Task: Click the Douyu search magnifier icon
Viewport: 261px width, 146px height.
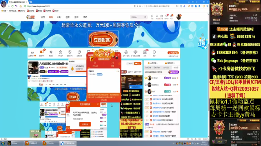Action: click(145, 17)
